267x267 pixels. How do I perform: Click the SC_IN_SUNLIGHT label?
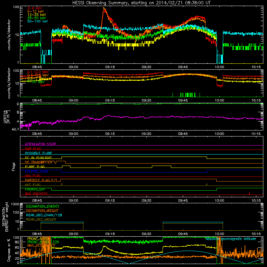coord(38,158)
